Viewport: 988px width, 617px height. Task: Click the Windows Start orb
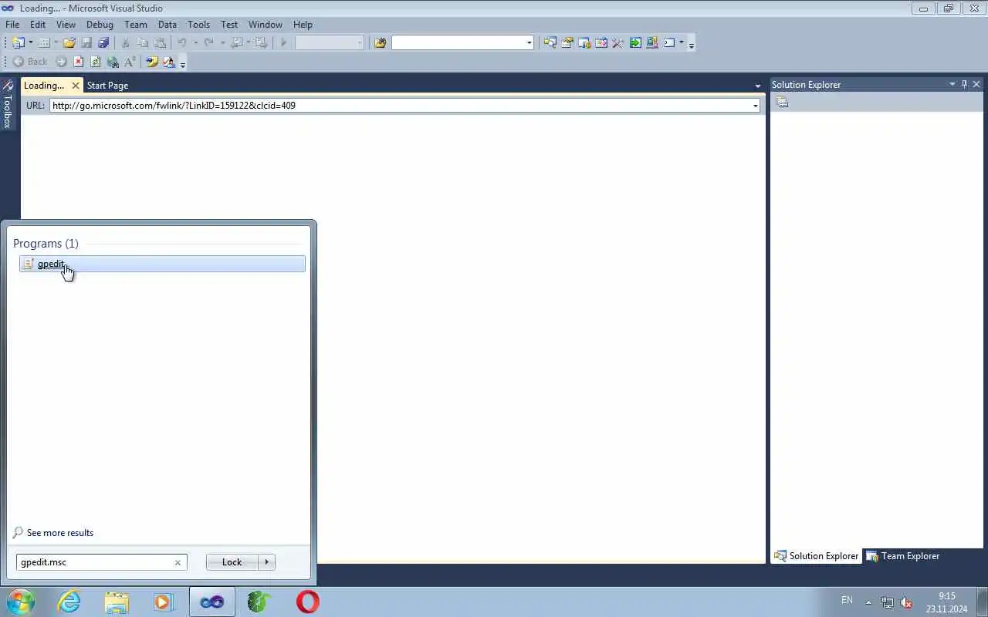point(20,602)
